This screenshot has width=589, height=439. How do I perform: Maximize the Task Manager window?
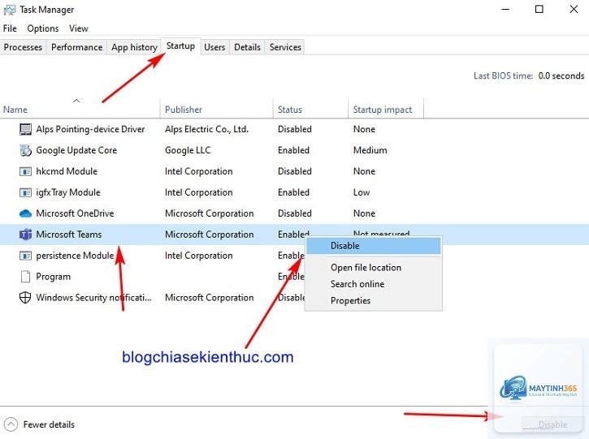(x=539, y=10)
